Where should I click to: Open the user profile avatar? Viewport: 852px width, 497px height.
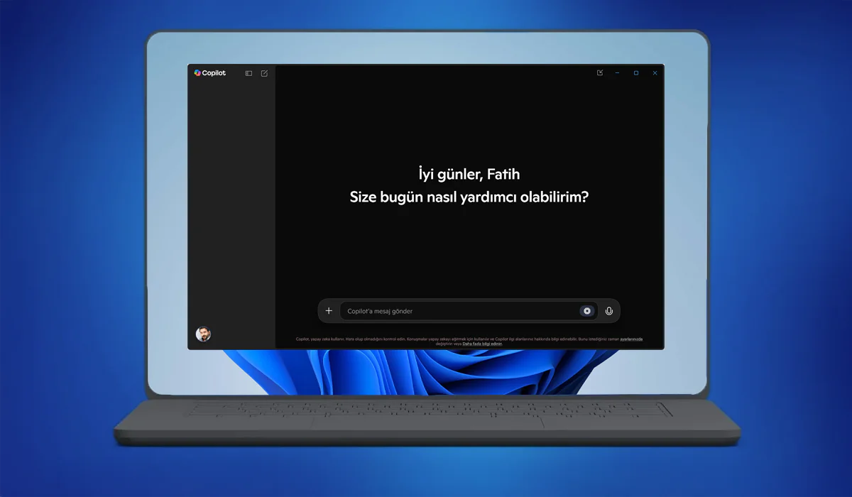(x=203, y=334)
